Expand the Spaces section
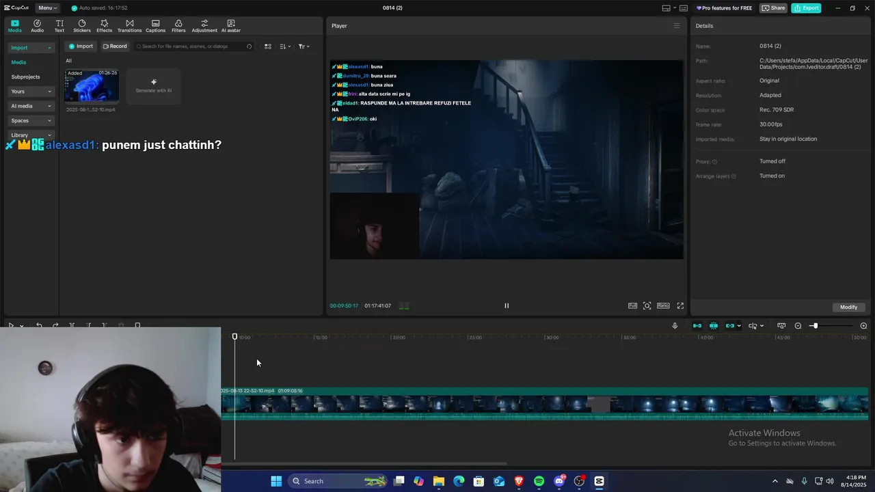 tap(31, 120)
